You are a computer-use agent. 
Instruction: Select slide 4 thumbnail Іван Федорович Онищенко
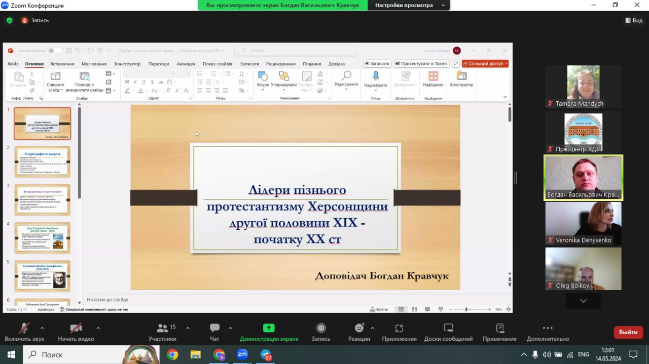point(43,238)
